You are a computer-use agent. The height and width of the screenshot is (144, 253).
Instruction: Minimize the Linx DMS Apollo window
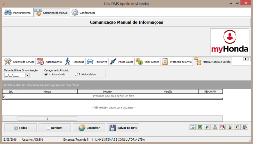tap(231, 3)
